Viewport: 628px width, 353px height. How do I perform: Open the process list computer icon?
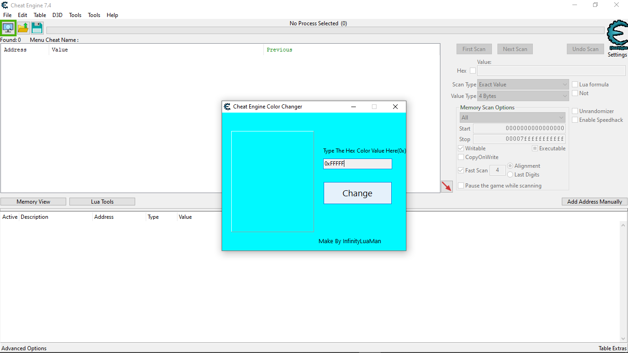pos(8,28)
